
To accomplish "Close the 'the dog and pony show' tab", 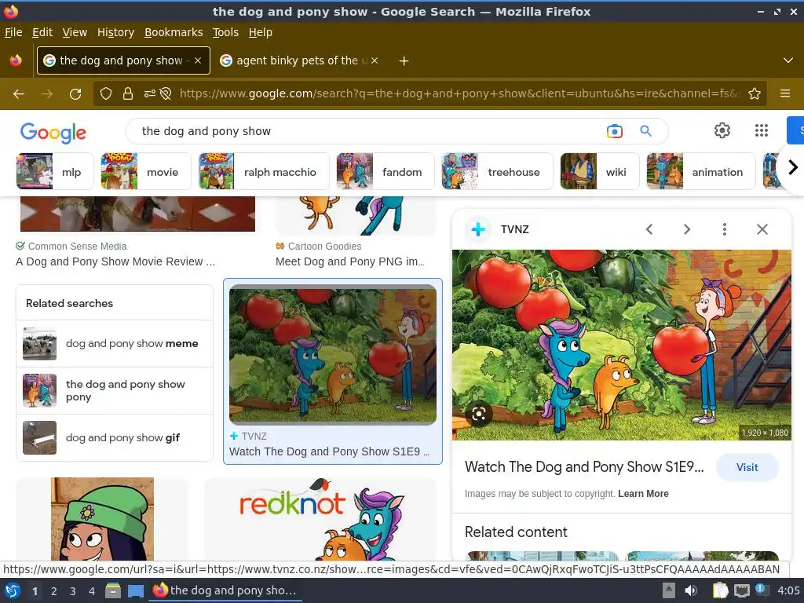I will 198,60.
